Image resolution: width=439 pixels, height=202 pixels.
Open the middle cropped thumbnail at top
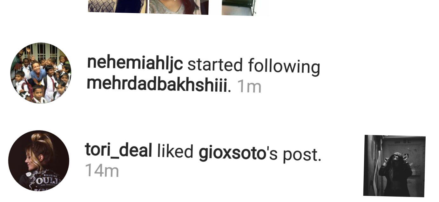(x=179, y=7)
